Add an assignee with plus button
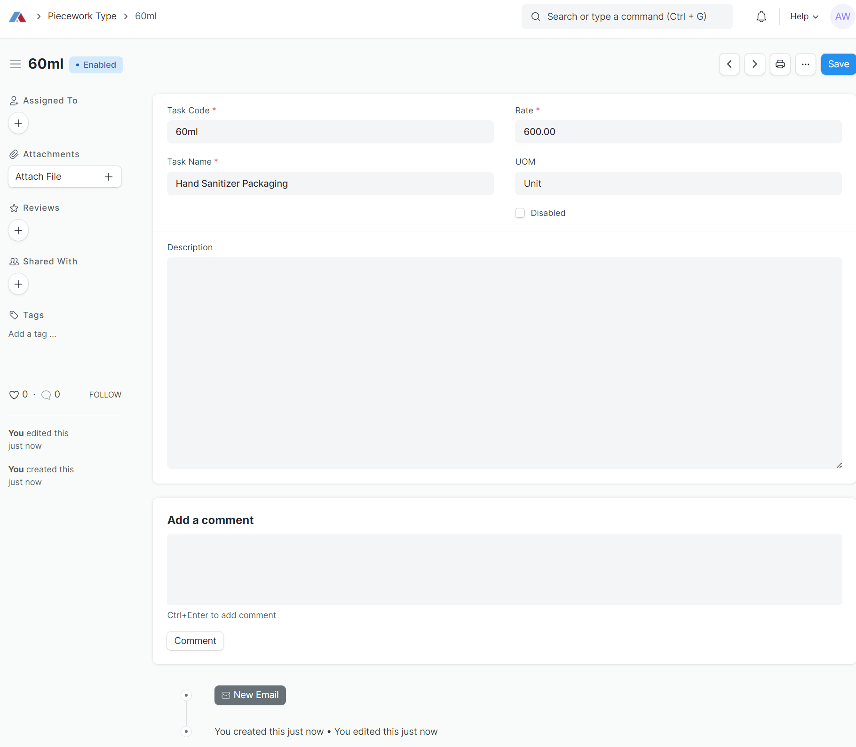This screenshot has width=856, height=747. pyautogui.click(x=18, y=123)
